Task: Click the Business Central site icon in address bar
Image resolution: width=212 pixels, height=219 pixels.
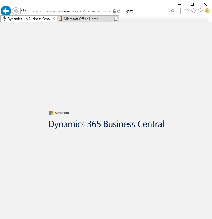Action: [x=24, y=11]
